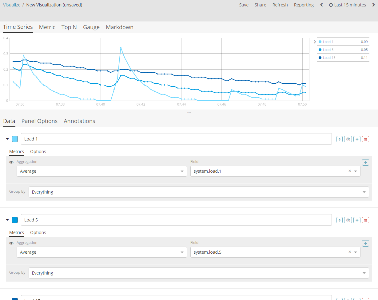Toggle visibility of the Load 1 aggregation
378x300 pixels.
tap(11, 162)
